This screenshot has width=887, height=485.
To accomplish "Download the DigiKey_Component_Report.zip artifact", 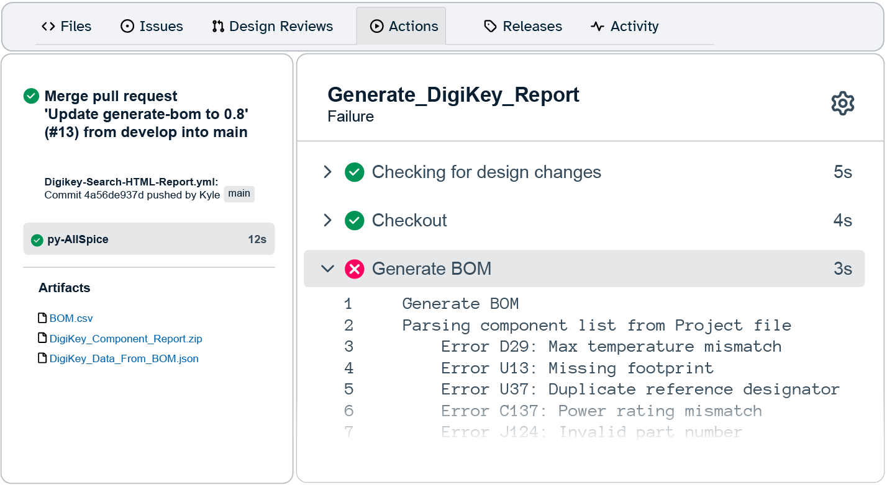I will (x=126, y=338).
